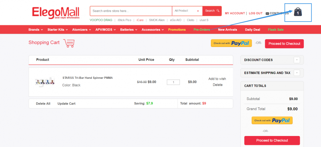This screenshot has height=147, width=321.
Task: Open the All Product category dropdown
Action: (187, 11)
